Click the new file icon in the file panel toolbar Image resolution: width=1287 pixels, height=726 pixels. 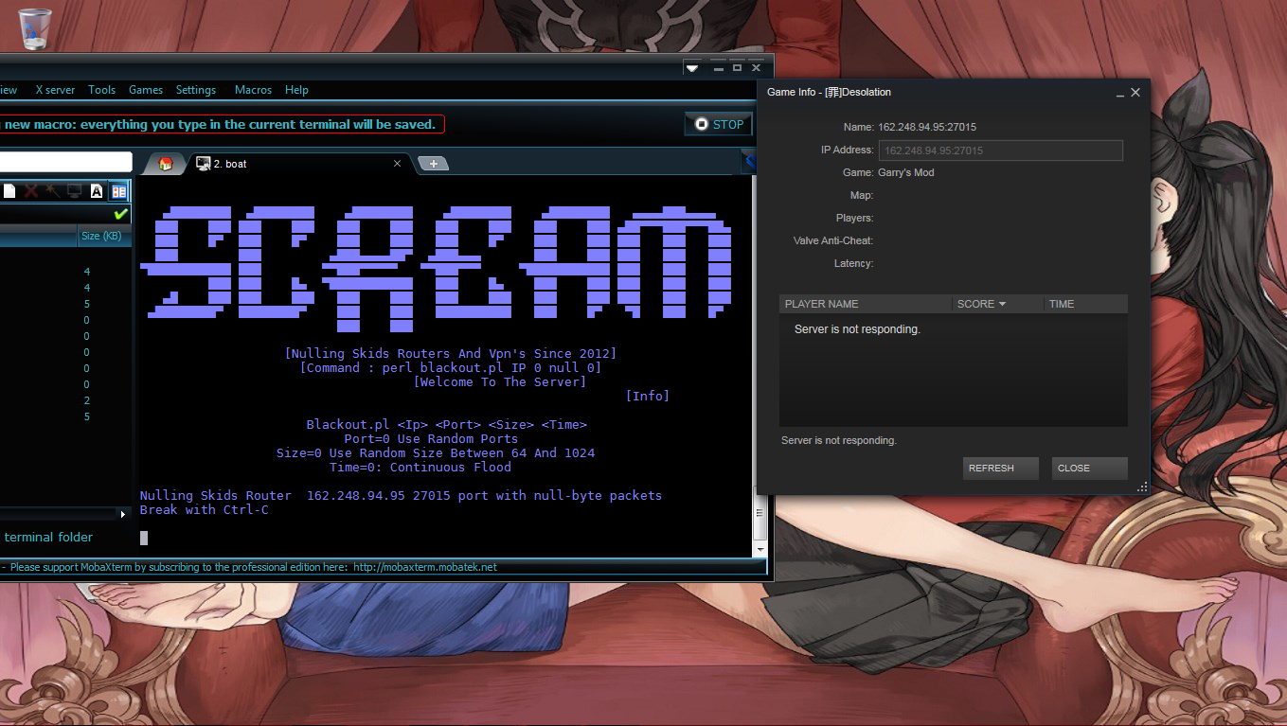[9, 191]
